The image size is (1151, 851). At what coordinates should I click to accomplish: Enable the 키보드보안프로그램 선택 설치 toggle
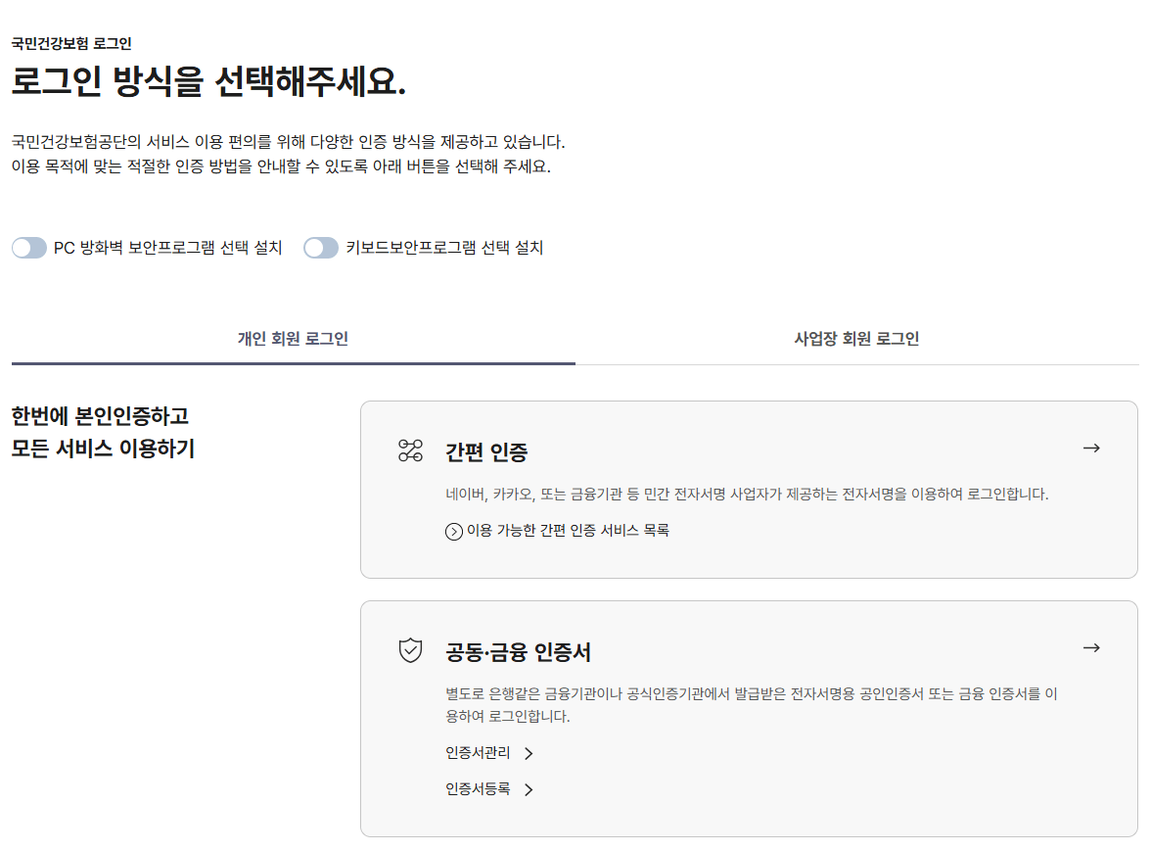(321, 248)
